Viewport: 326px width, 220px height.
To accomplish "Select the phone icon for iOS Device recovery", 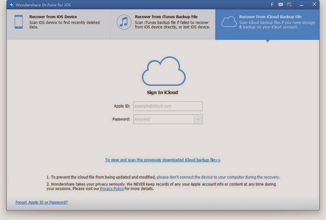I will pos(19,22).
